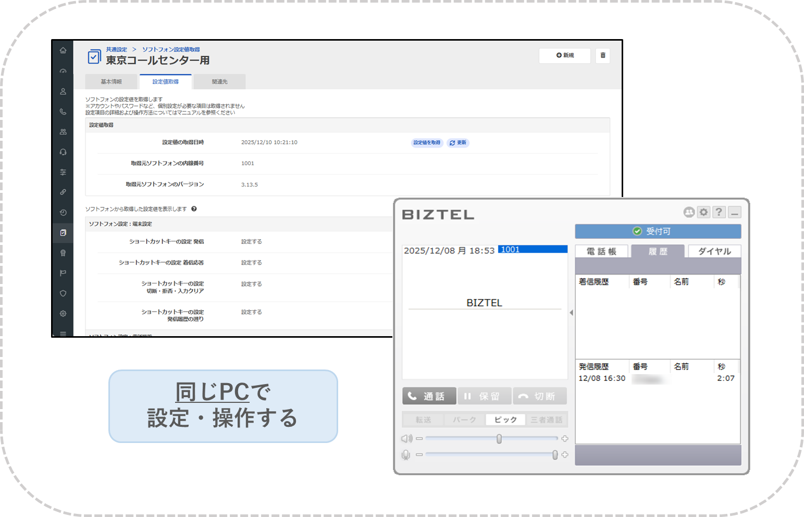Viewport: 804px width, 517px height.
Task: Click the speaker volume slider handle
Action: point(499,439)
